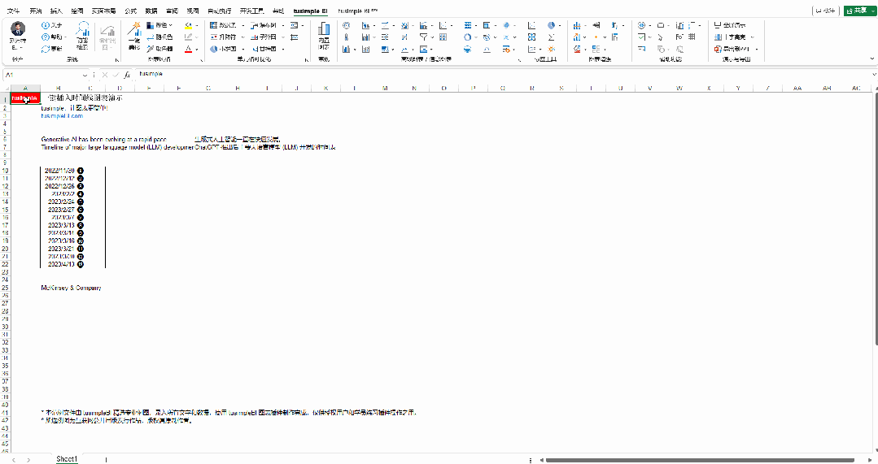
Task: Open the 文件 file menu
Action: (x=13, y=11)
